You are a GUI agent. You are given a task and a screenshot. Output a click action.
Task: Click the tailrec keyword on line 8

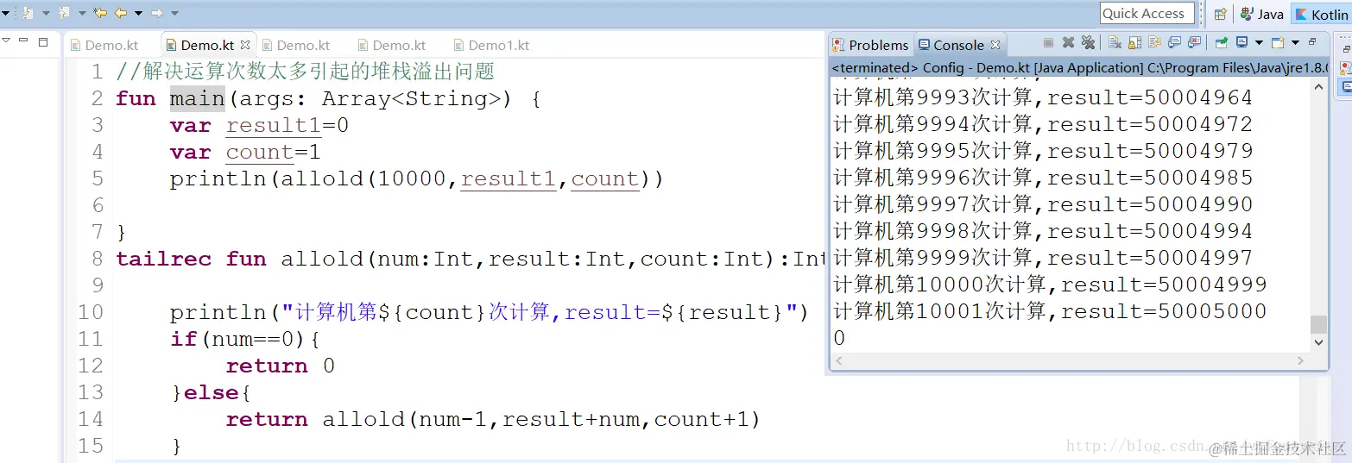(163, 259)
